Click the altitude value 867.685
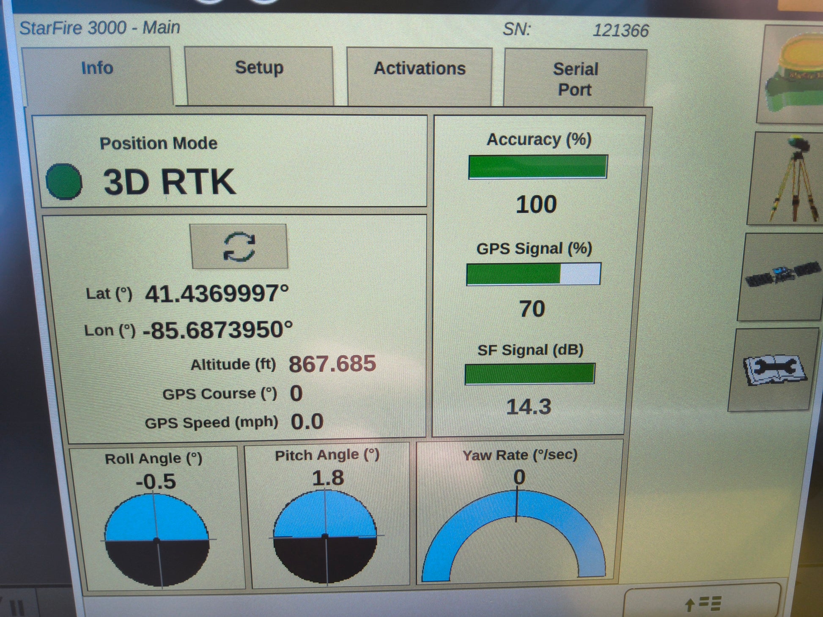823x617 pixels. [332, 364]
